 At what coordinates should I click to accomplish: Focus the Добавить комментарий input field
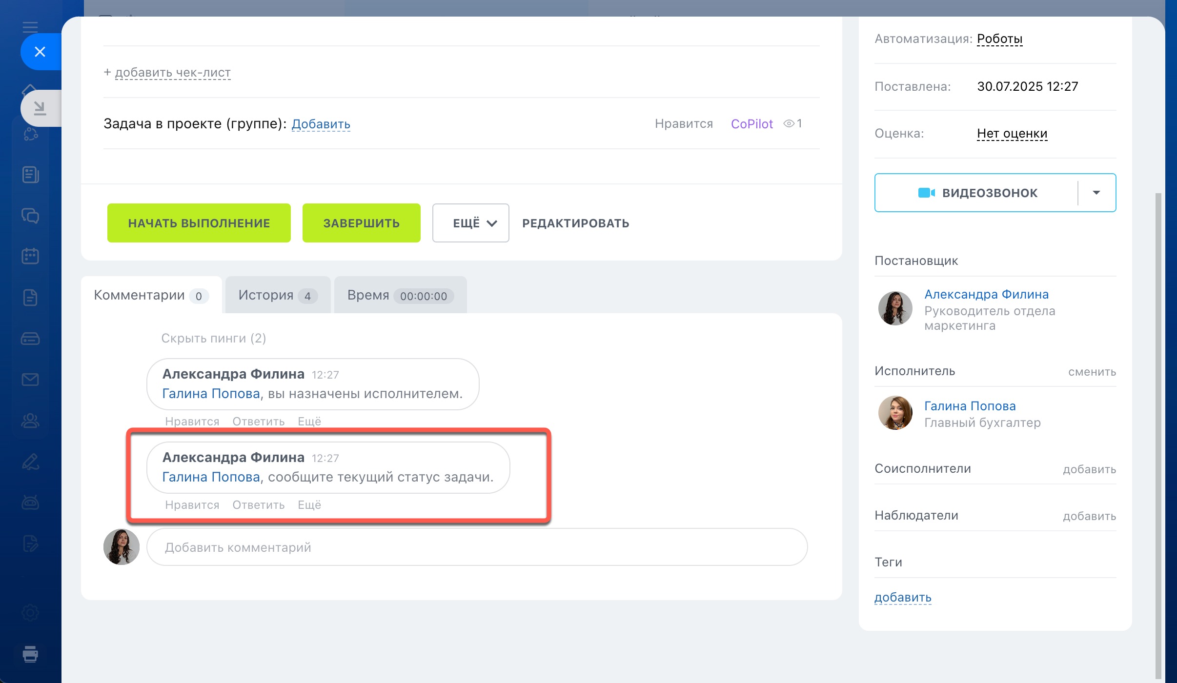coord(477,547)
